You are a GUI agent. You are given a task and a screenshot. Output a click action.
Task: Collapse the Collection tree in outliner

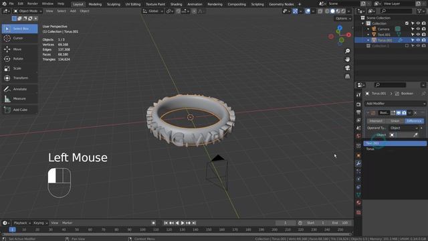pos(363,23)
